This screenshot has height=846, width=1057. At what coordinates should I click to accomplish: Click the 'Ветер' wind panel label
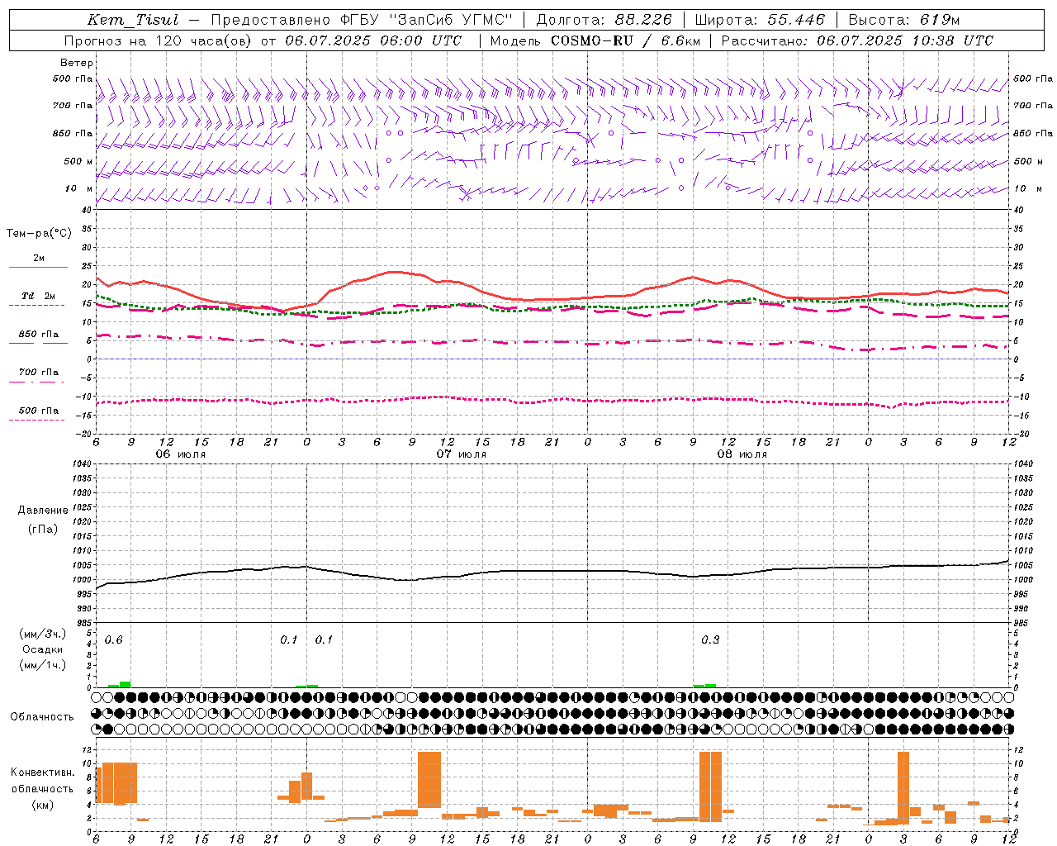(77, 63)
